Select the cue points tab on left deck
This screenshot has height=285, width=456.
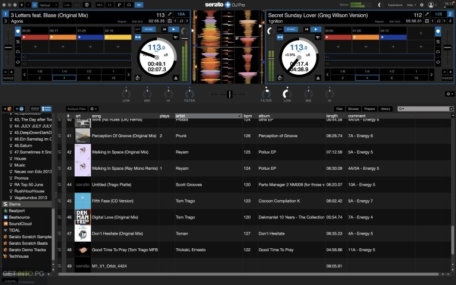point(18,31)
